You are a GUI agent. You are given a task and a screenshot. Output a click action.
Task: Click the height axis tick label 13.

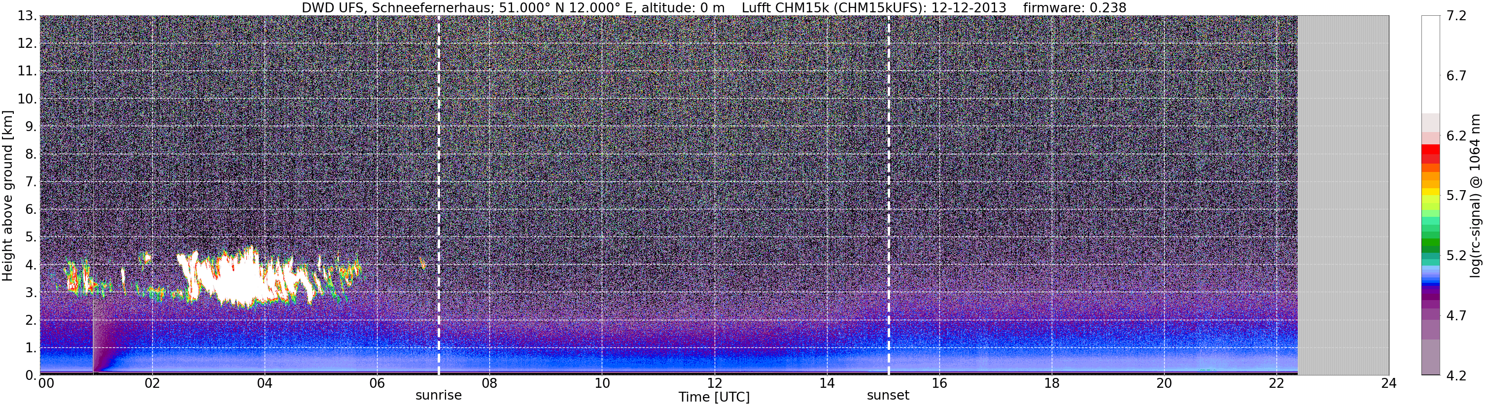(x=27, y=16)
